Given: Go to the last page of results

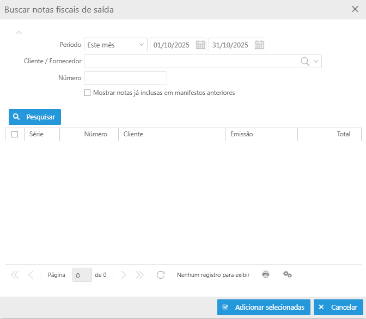Looking at the screenshot, I should pyautogui.click(x=139, y=275).
